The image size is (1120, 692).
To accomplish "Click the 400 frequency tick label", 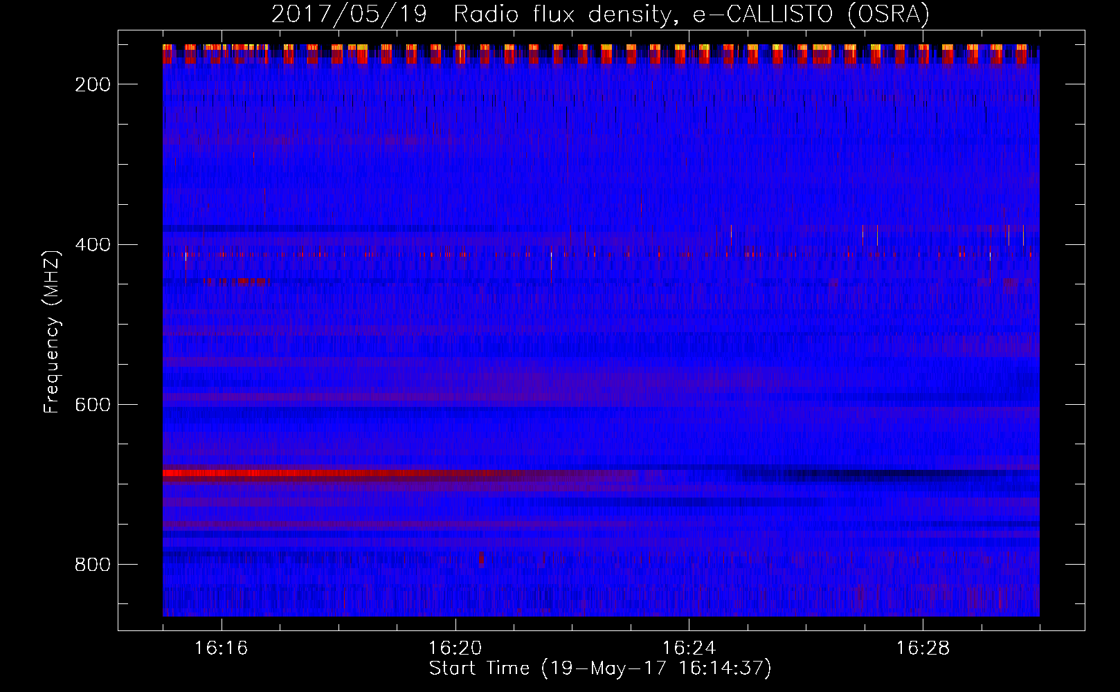I will pos(92,244).
